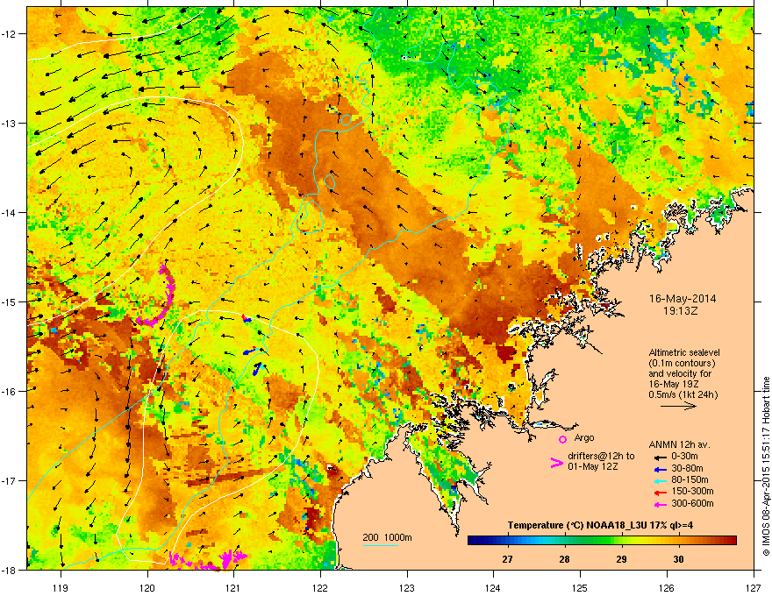Screen dimensions: 772x596
Task: Click longitude axis label 119
Action: 61,587
